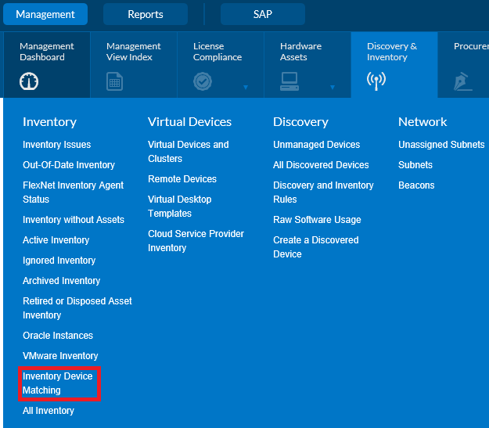Click the Discovery & Inventory antenna icon
The width and height of the screenshot is (489, 428).
coord(376,81)
